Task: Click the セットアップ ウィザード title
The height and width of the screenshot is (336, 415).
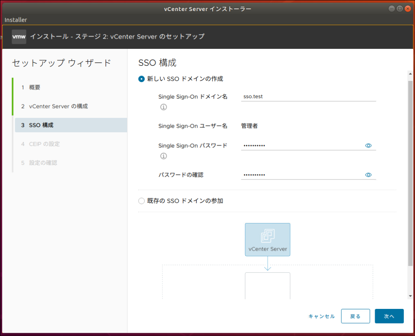Action: (61, 63)
